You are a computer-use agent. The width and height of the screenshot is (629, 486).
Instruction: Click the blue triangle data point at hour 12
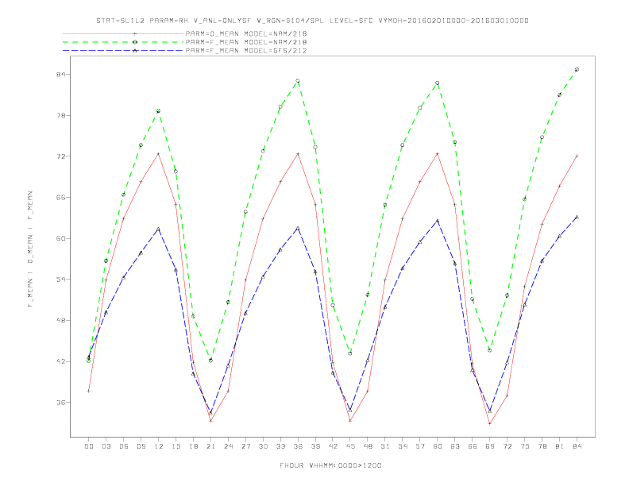click(x=159, y=229)
